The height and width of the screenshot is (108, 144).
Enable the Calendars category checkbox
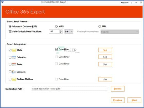tap(10, 57)
